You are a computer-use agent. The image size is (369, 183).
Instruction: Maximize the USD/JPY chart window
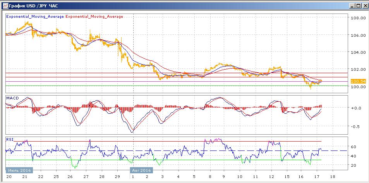pos(358,6)
